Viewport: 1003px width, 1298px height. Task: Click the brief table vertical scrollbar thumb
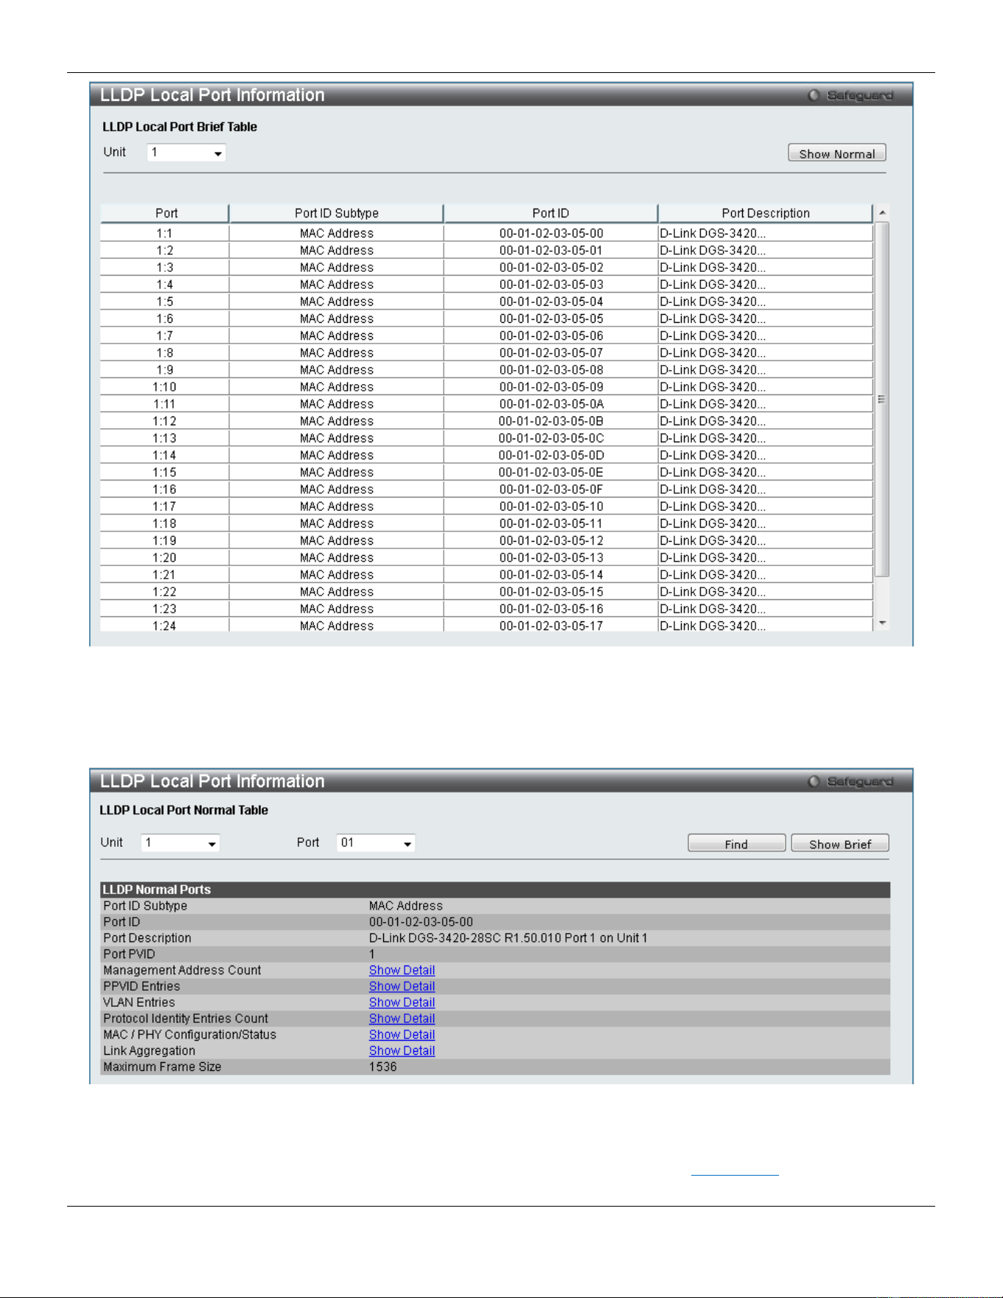tap(882, 399)
